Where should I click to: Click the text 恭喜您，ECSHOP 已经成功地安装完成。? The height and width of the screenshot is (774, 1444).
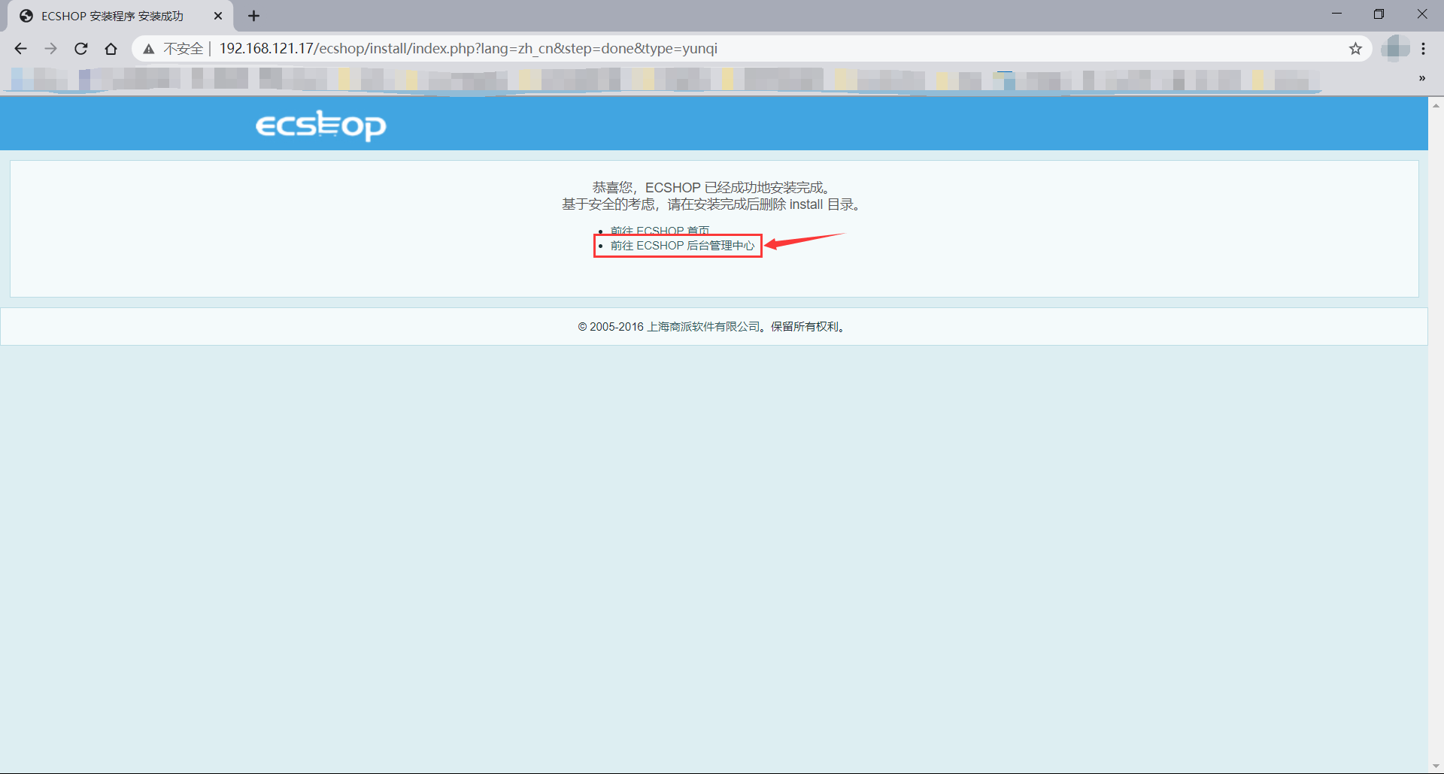(x=711, y=187)
